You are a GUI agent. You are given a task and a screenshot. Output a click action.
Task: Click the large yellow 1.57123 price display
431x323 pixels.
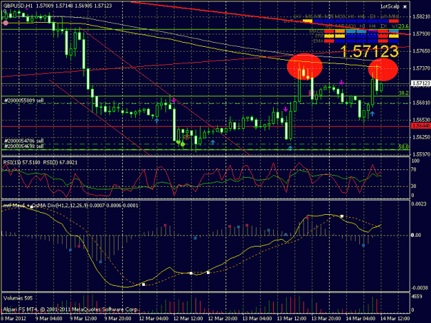[369, 52]
